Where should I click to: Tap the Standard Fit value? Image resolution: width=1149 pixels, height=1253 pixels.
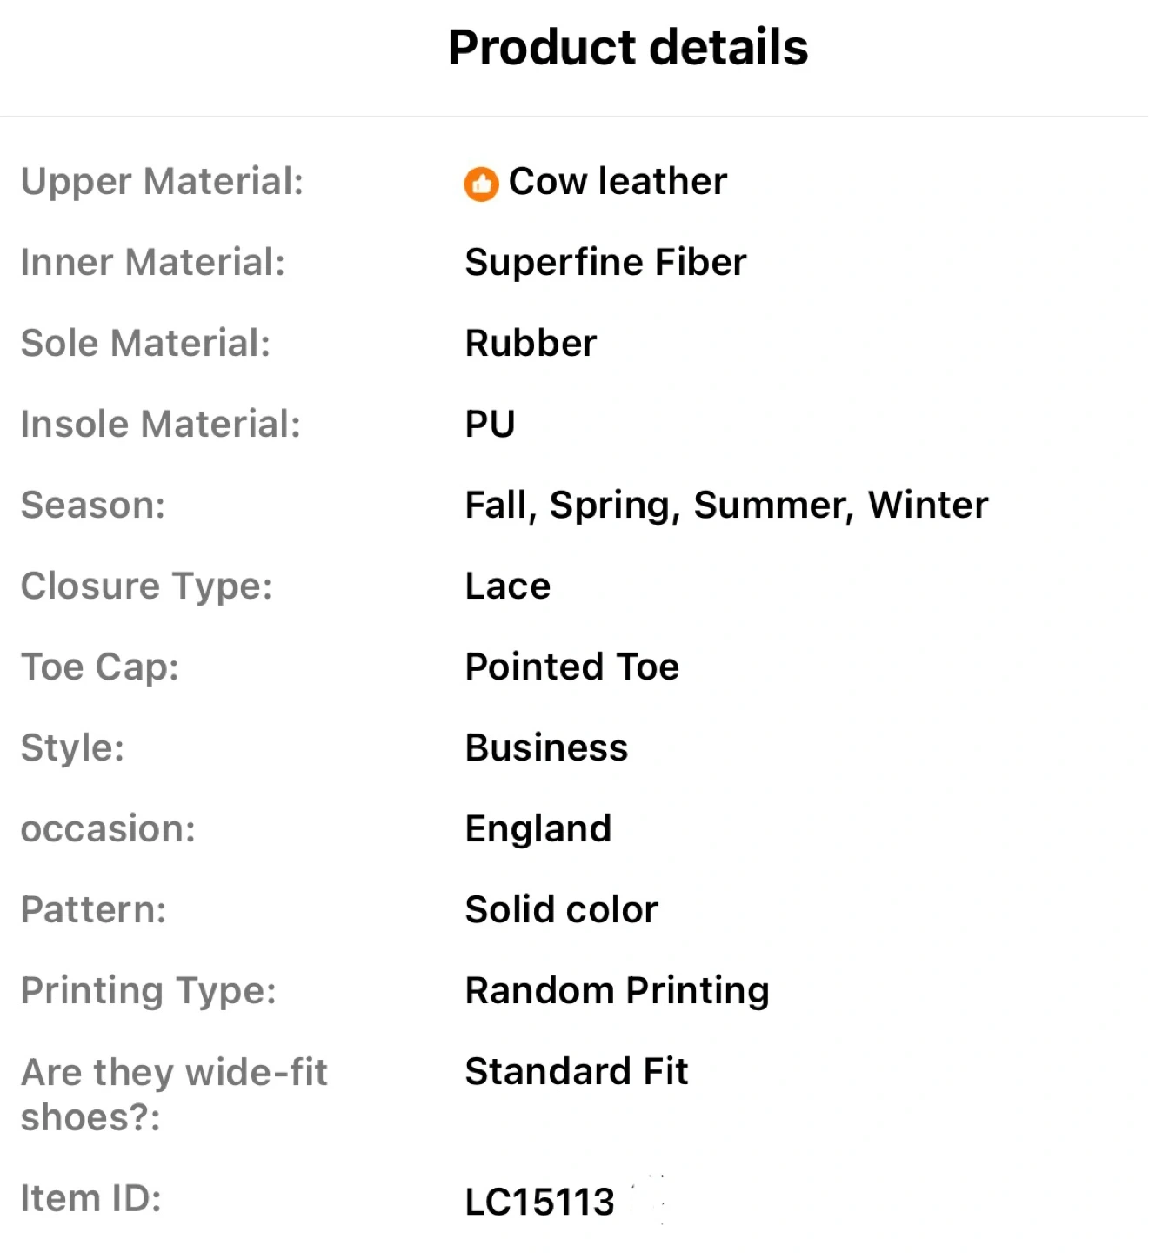pyautogui.click(x=577, y=1072)
